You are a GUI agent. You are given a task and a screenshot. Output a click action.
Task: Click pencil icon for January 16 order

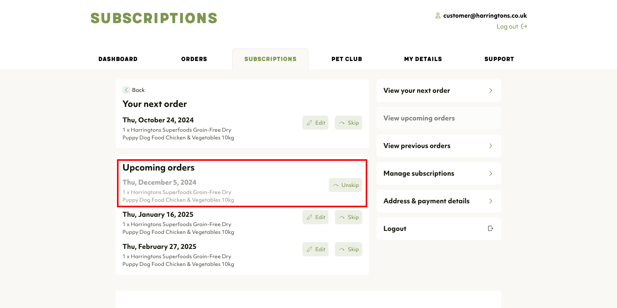tap(309, 217)
